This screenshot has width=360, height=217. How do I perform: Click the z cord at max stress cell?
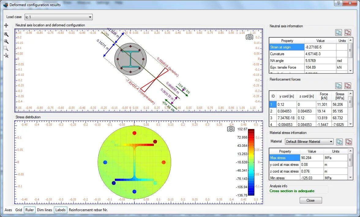coord(284,171)
